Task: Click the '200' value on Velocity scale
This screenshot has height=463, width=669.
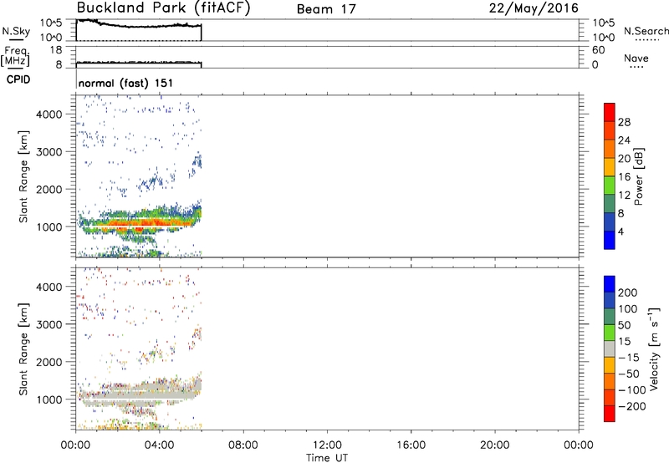Action: coord(628,293)
